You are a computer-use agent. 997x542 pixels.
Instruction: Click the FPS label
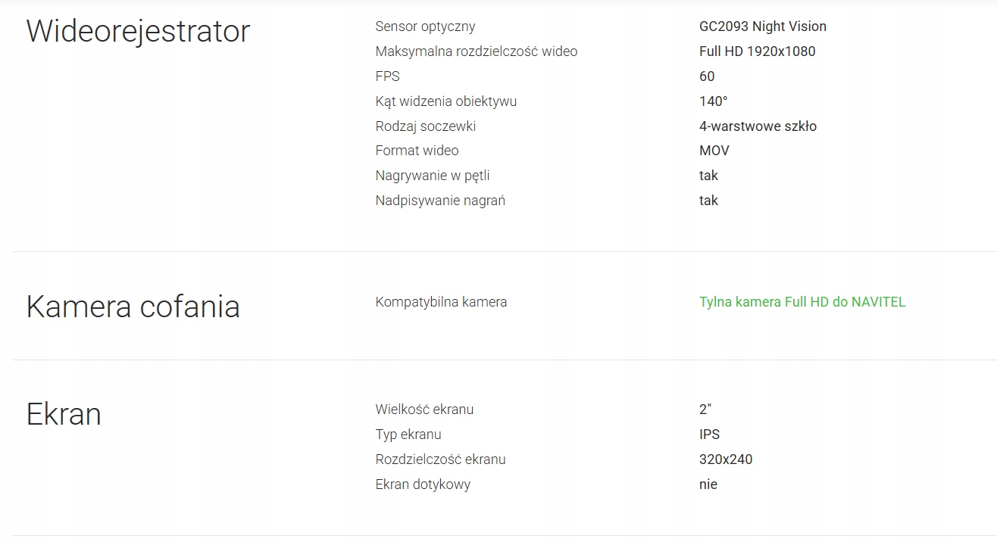tap(387, 76)
